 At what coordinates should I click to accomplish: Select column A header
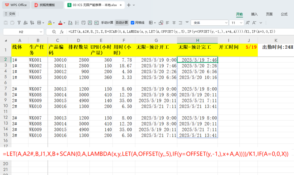coord(20,40)
